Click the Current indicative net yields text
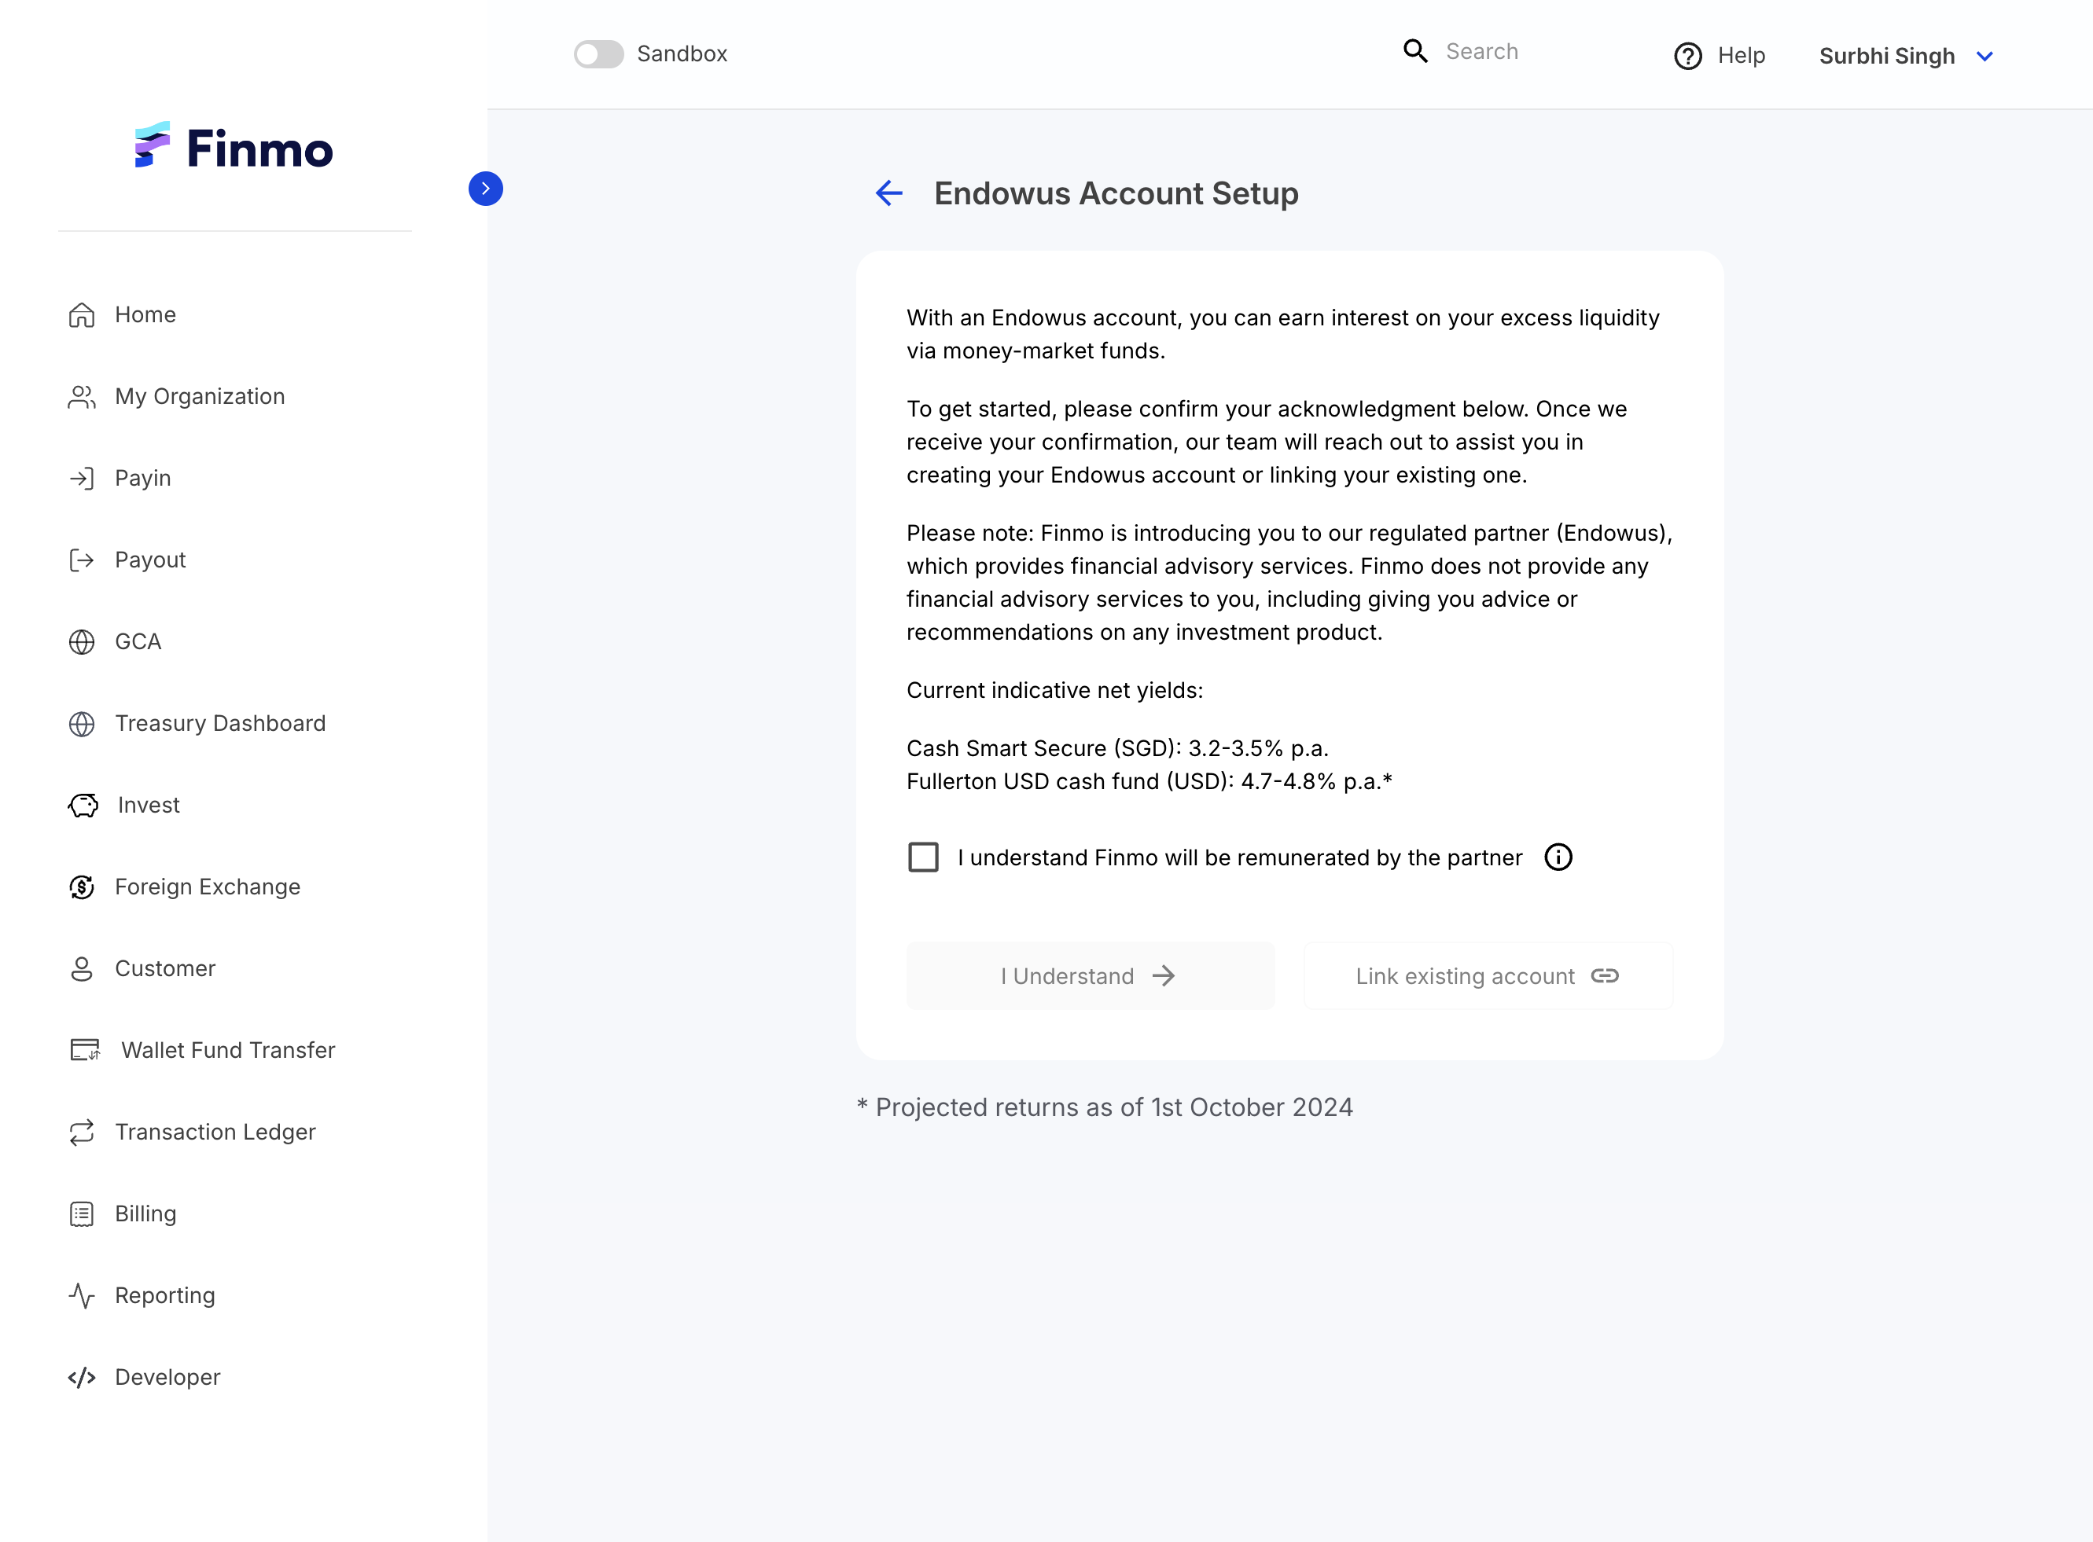 1055,691
